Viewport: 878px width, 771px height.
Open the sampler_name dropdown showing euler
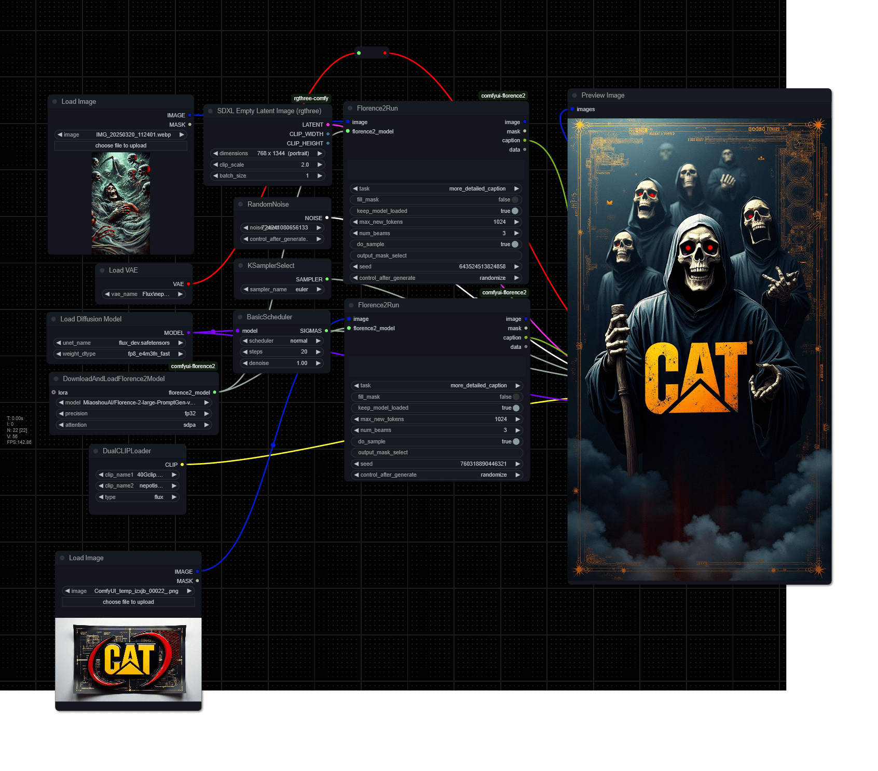[x=282, y=290]
